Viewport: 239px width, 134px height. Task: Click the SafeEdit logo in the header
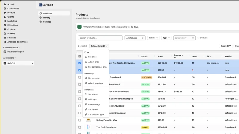[x=40, y=5]
